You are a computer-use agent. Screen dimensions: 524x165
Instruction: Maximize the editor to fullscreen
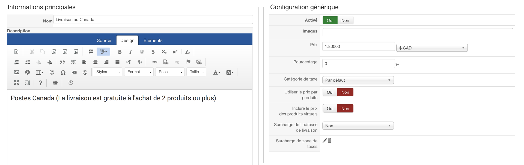(x=16, y=83)
